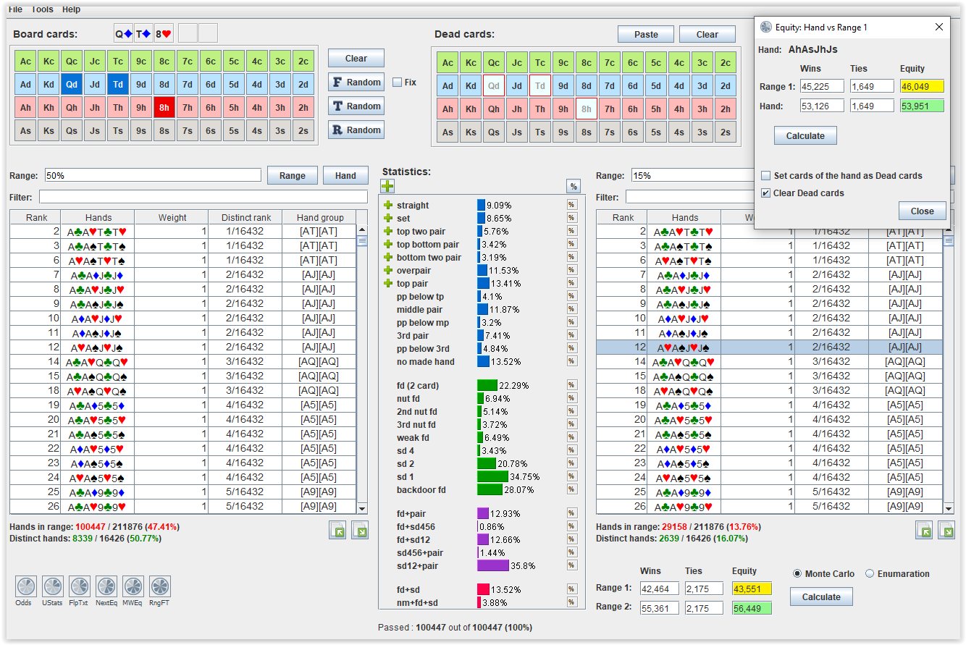The width and height of the screenshot is (966, 645).
Task: Click the percent button for straight
Action: tap(572, 206)
